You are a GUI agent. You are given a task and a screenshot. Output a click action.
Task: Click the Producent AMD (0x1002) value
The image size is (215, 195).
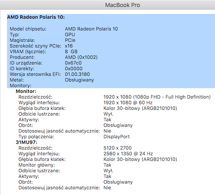click(81, 57)
